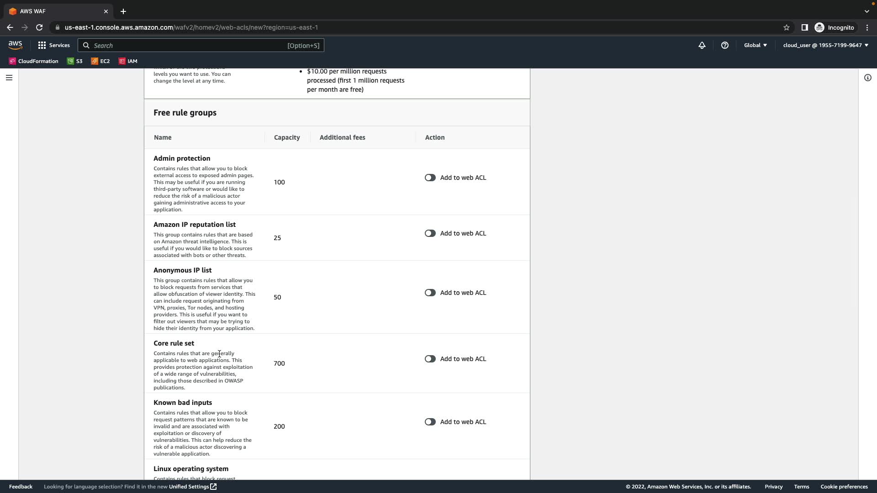Screen dimensions: 877x493
Task: Reload the browser page
Action: (39, 27)
